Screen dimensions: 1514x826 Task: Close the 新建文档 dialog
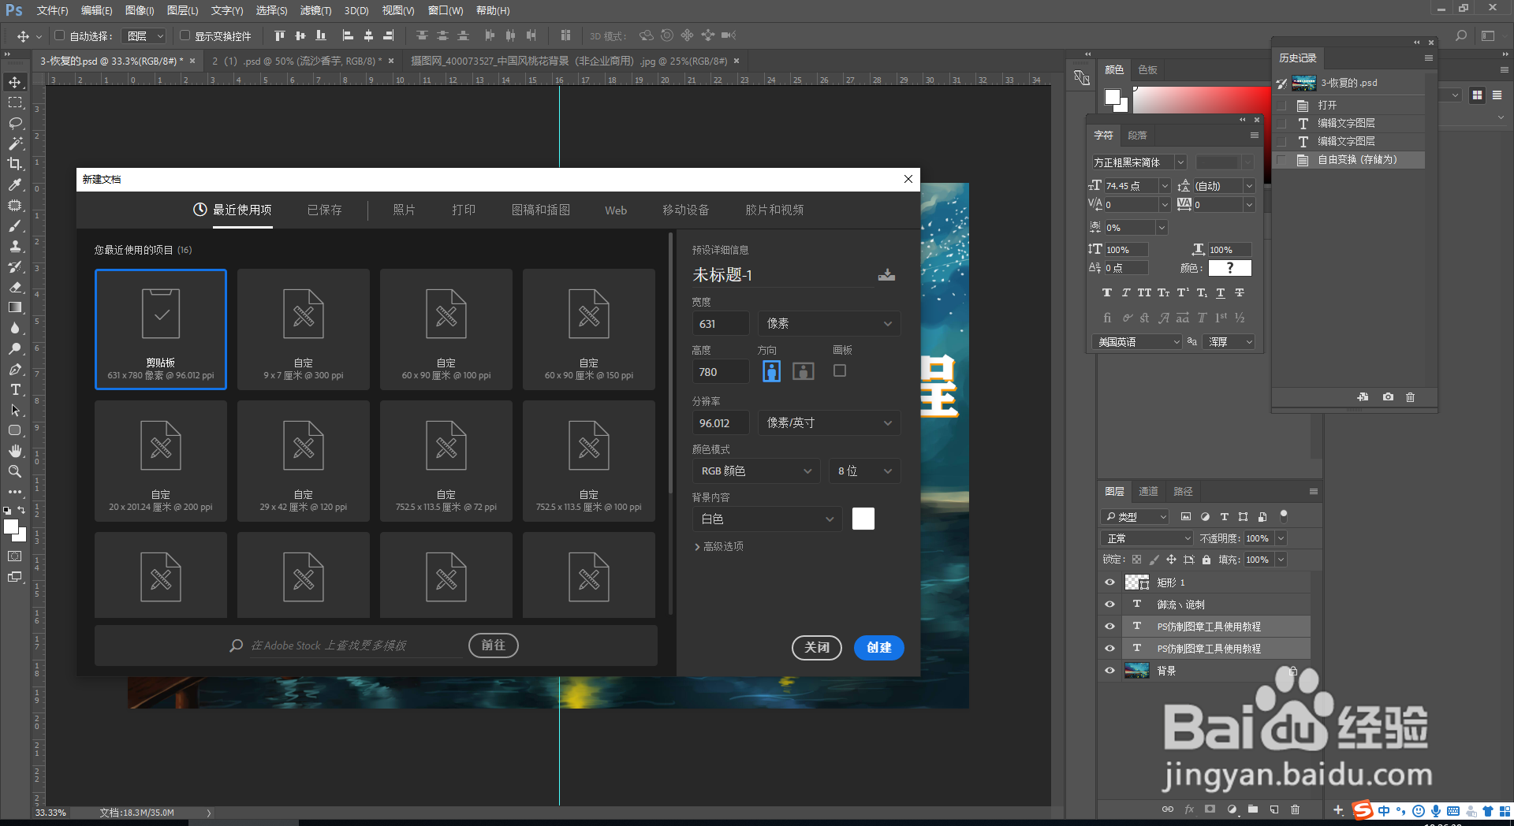(x=908, y=179)
